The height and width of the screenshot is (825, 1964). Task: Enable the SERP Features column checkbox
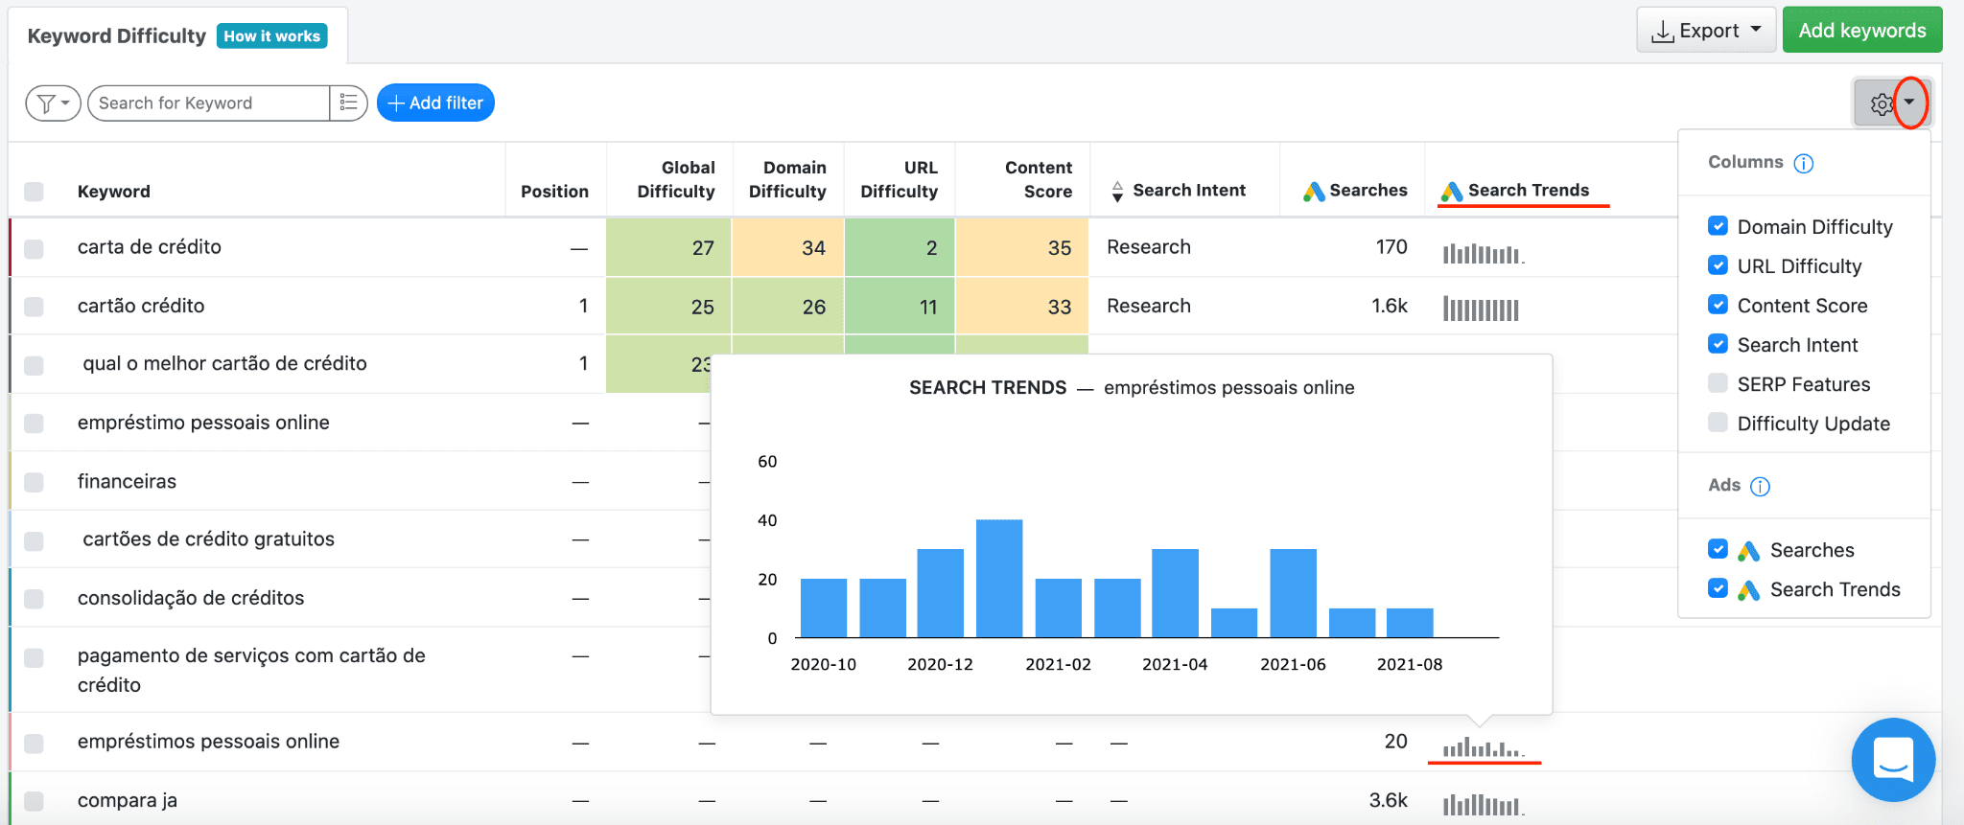pyautogui.click(x=1718, y=383)
